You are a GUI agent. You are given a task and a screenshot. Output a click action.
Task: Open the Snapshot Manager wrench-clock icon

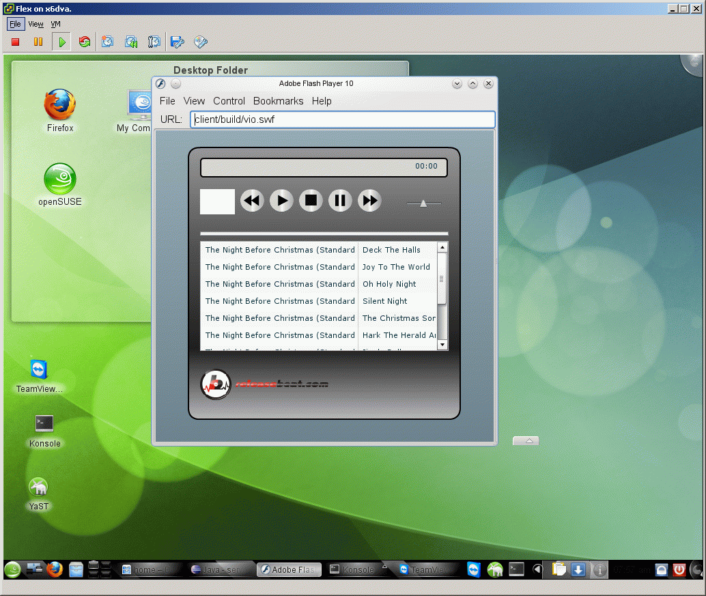(154, 42)
